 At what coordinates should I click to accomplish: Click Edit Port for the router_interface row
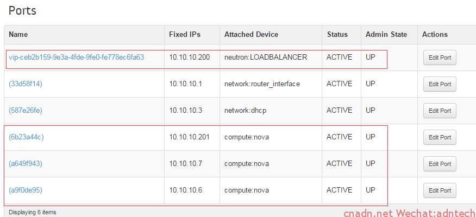(x=440, y=84)
